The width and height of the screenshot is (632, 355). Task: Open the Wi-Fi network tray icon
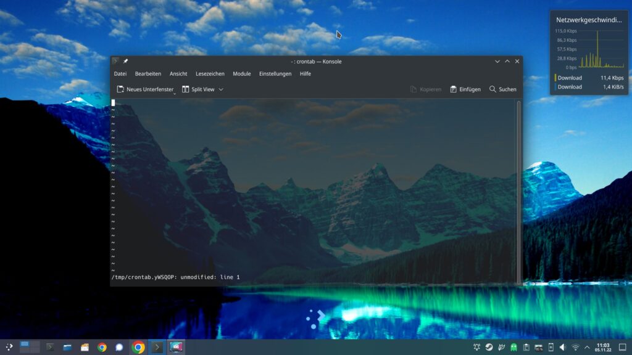(575, 348)
